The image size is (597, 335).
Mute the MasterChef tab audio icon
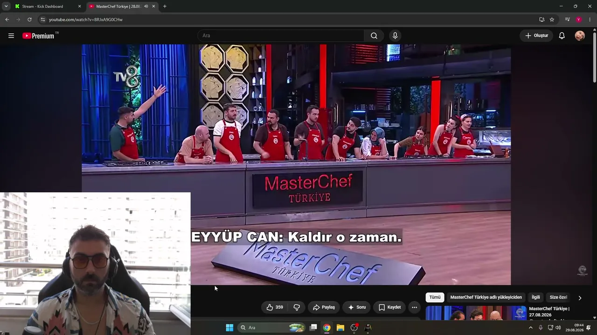(x=146, y=7)
